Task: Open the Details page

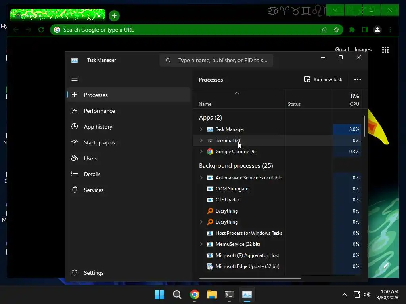Action: (x=129, y=174)
